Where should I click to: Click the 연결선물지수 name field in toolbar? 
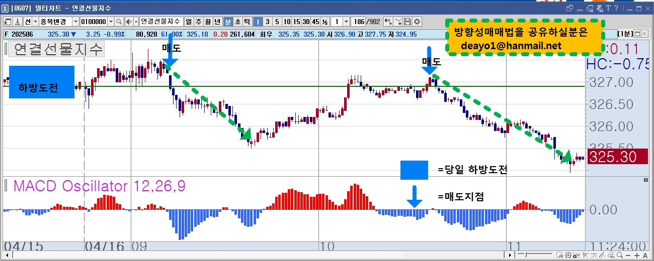tap(161, 22)
